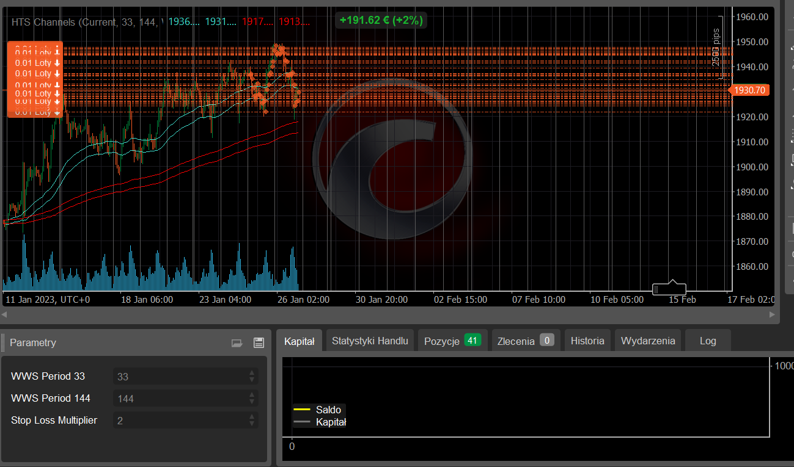Show the Wydarzenia tab

click(x=648, y=341)
